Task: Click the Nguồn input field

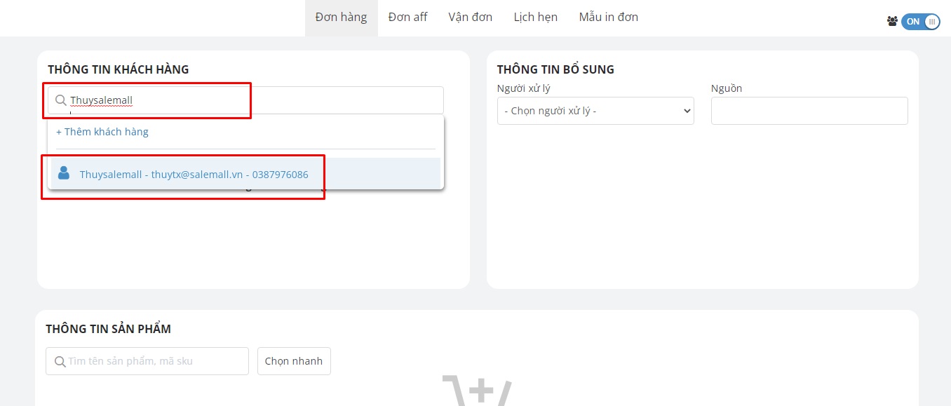Action: click(809, 111)
